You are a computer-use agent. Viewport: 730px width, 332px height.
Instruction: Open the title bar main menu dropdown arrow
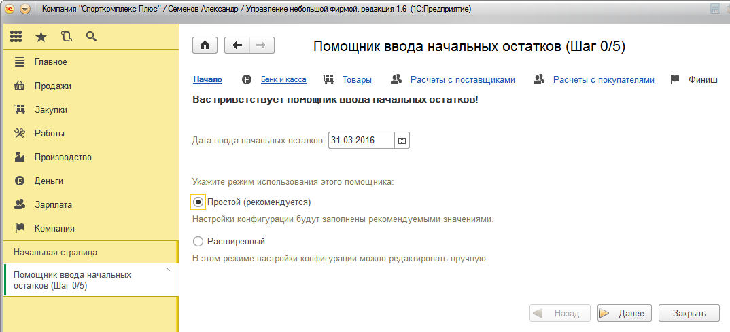pyautogui.click(x=25, y=9)
